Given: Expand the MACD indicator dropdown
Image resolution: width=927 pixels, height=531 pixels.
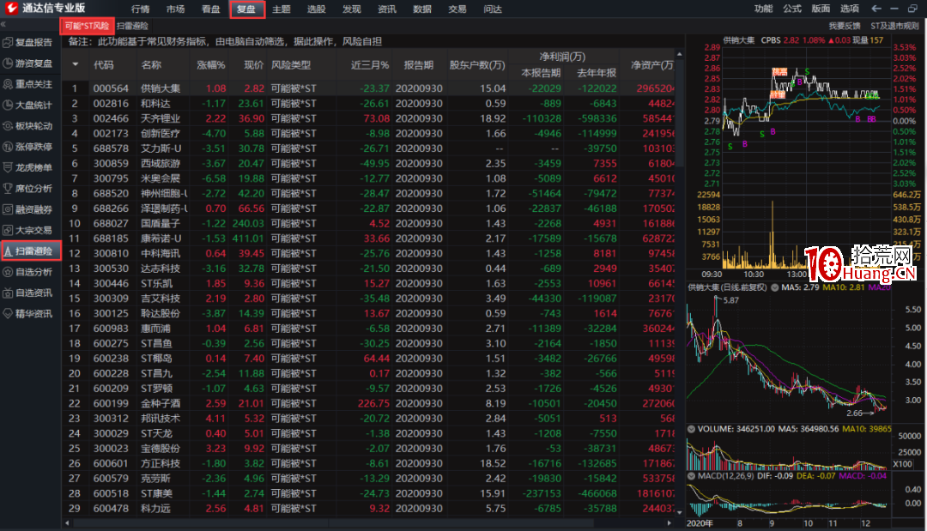Looking at the screenshot, I should click(x=691, y=475).
